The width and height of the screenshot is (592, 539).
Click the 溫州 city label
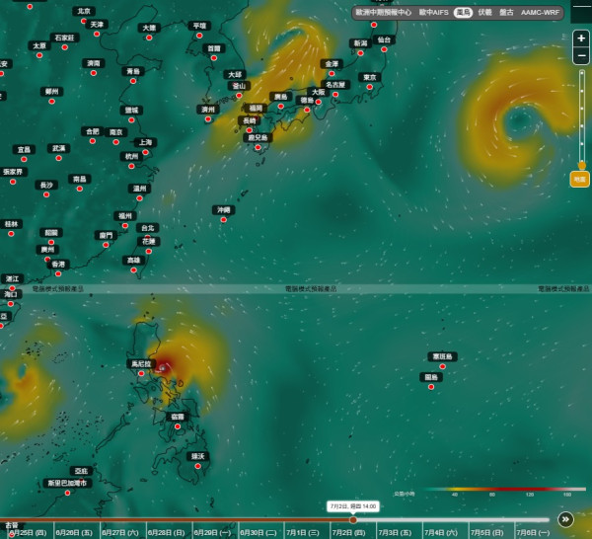pos(139,189)
